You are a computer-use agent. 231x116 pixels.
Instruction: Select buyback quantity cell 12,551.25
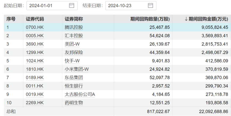point(159,103)
